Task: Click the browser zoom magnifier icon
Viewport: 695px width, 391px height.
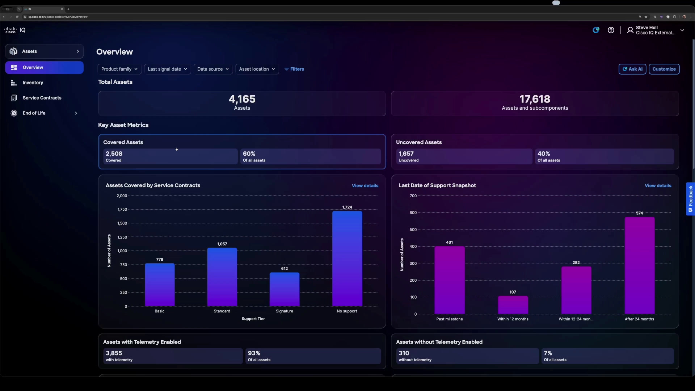Action: point(640,17)
